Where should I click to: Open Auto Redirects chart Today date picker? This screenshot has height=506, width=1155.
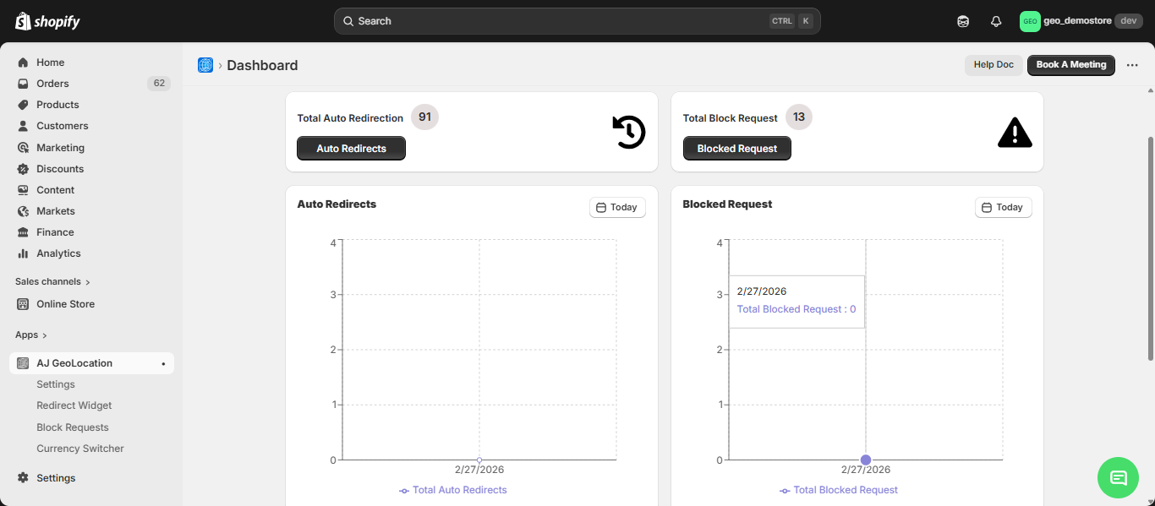pos(617,208)
